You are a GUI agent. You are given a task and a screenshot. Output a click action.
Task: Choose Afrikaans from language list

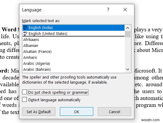pyautogui.click(x=74, y=40)
